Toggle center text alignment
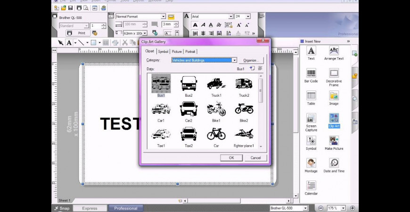This screenshot has height=212, width=410. point(203,33)
